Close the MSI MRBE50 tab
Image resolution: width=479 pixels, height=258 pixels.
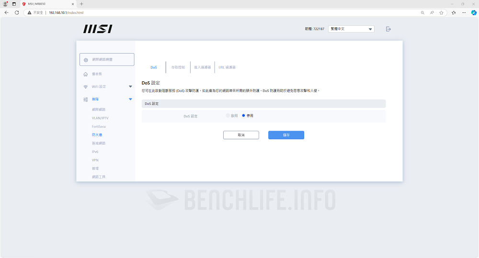click(x=73, y=4)
